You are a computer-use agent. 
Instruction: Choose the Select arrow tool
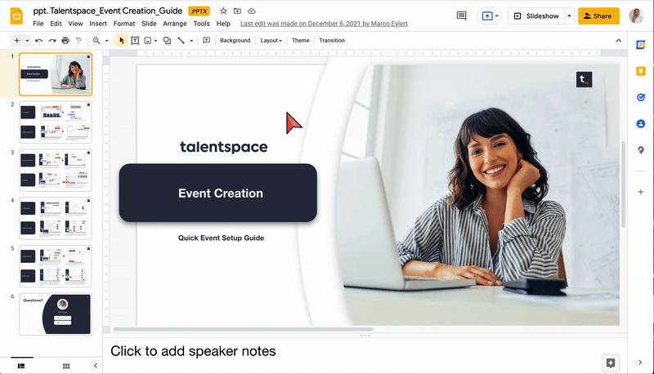click(x=121, y=40)
